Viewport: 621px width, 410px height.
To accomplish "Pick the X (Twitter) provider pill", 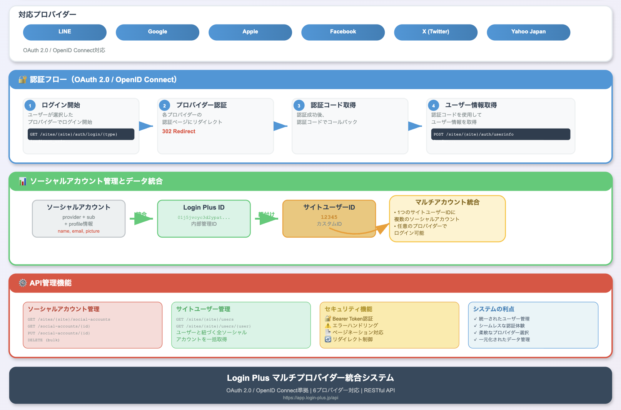I will point(436,32).
